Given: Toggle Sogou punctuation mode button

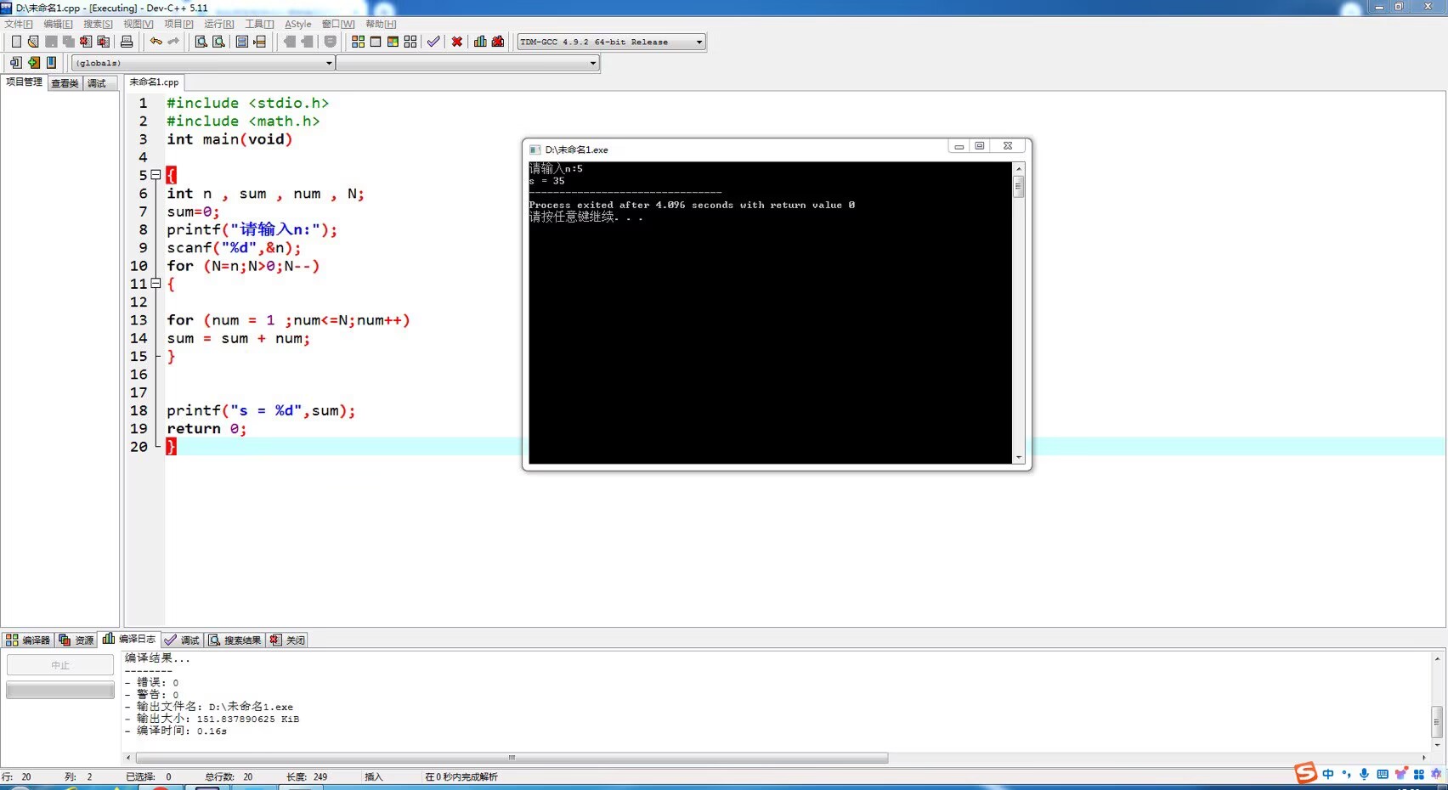Looking at the screenshot, I should 1346,774.
